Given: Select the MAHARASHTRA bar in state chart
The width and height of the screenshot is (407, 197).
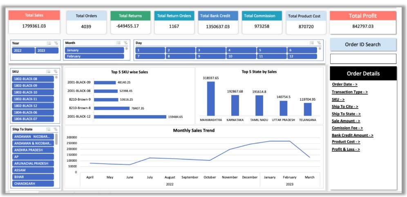Looking at the screenshot, I should [x=211, y=98].
